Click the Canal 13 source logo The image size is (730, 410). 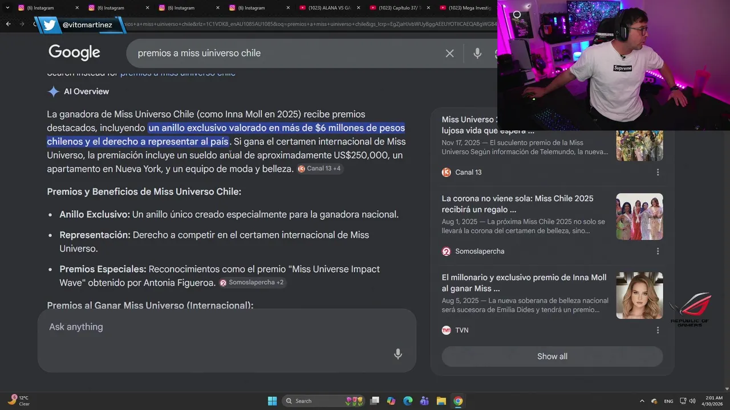pyautogui.click(x=446, y=172)
